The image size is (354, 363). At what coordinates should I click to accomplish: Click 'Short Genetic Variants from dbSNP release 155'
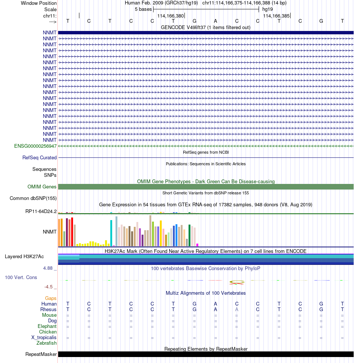click(206, 193)
